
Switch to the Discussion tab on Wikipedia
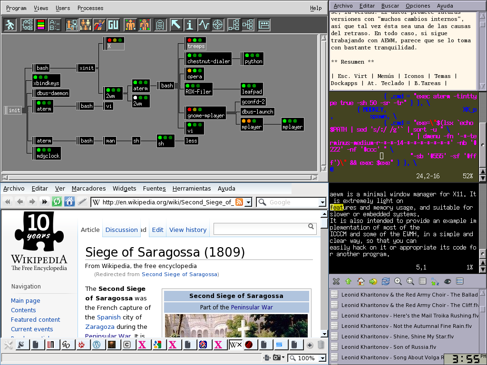point(121,230)
